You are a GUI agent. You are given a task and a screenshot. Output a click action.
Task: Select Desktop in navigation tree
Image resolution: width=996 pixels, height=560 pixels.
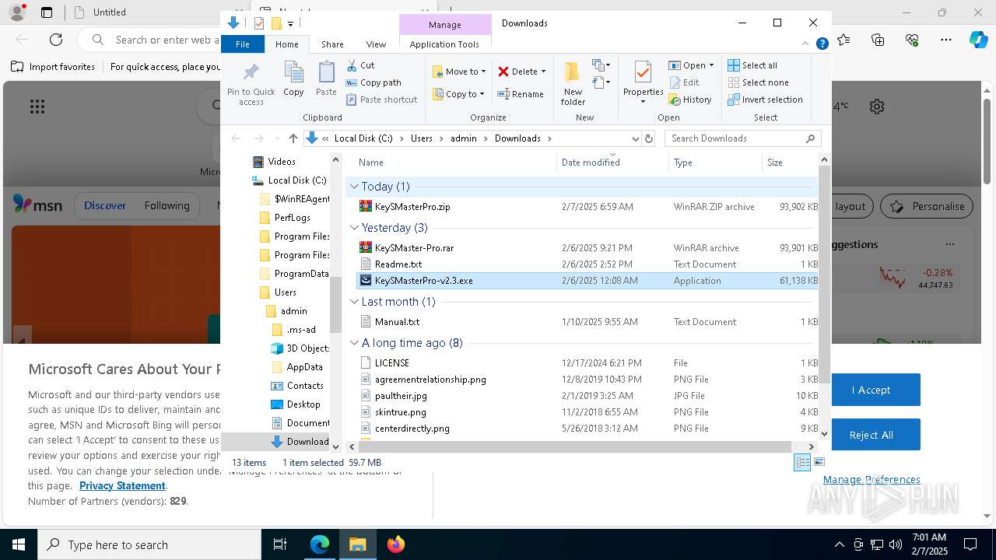pyautogui.click(x=303, y=404)
